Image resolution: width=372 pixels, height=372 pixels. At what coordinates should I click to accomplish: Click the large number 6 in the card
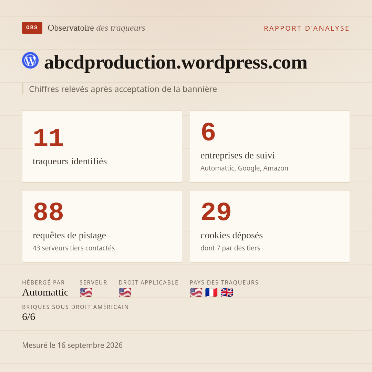208,132
